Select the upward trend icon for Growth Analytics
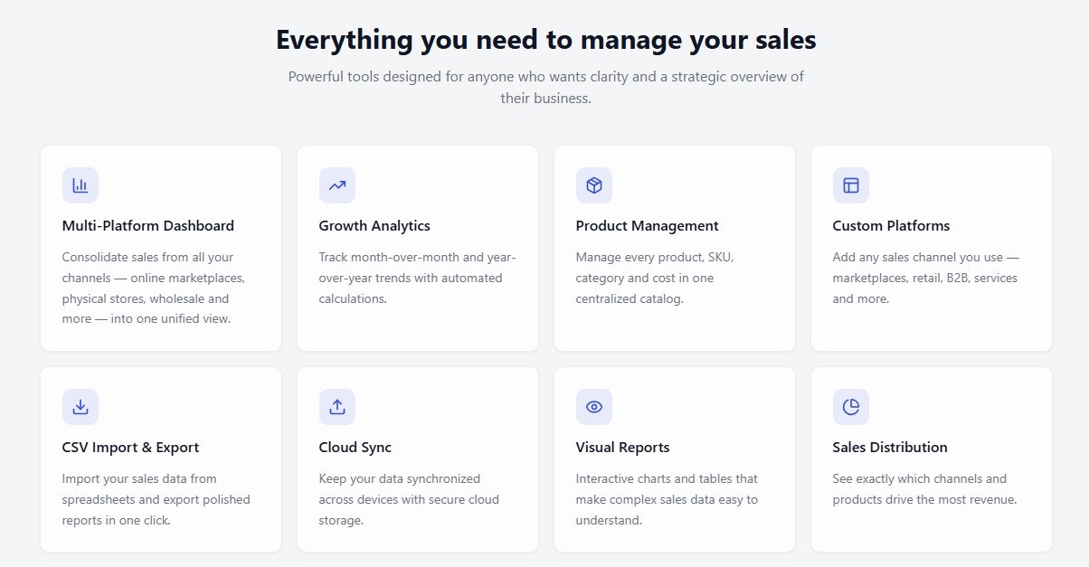 pyautogui.click(x=336, y=184)
